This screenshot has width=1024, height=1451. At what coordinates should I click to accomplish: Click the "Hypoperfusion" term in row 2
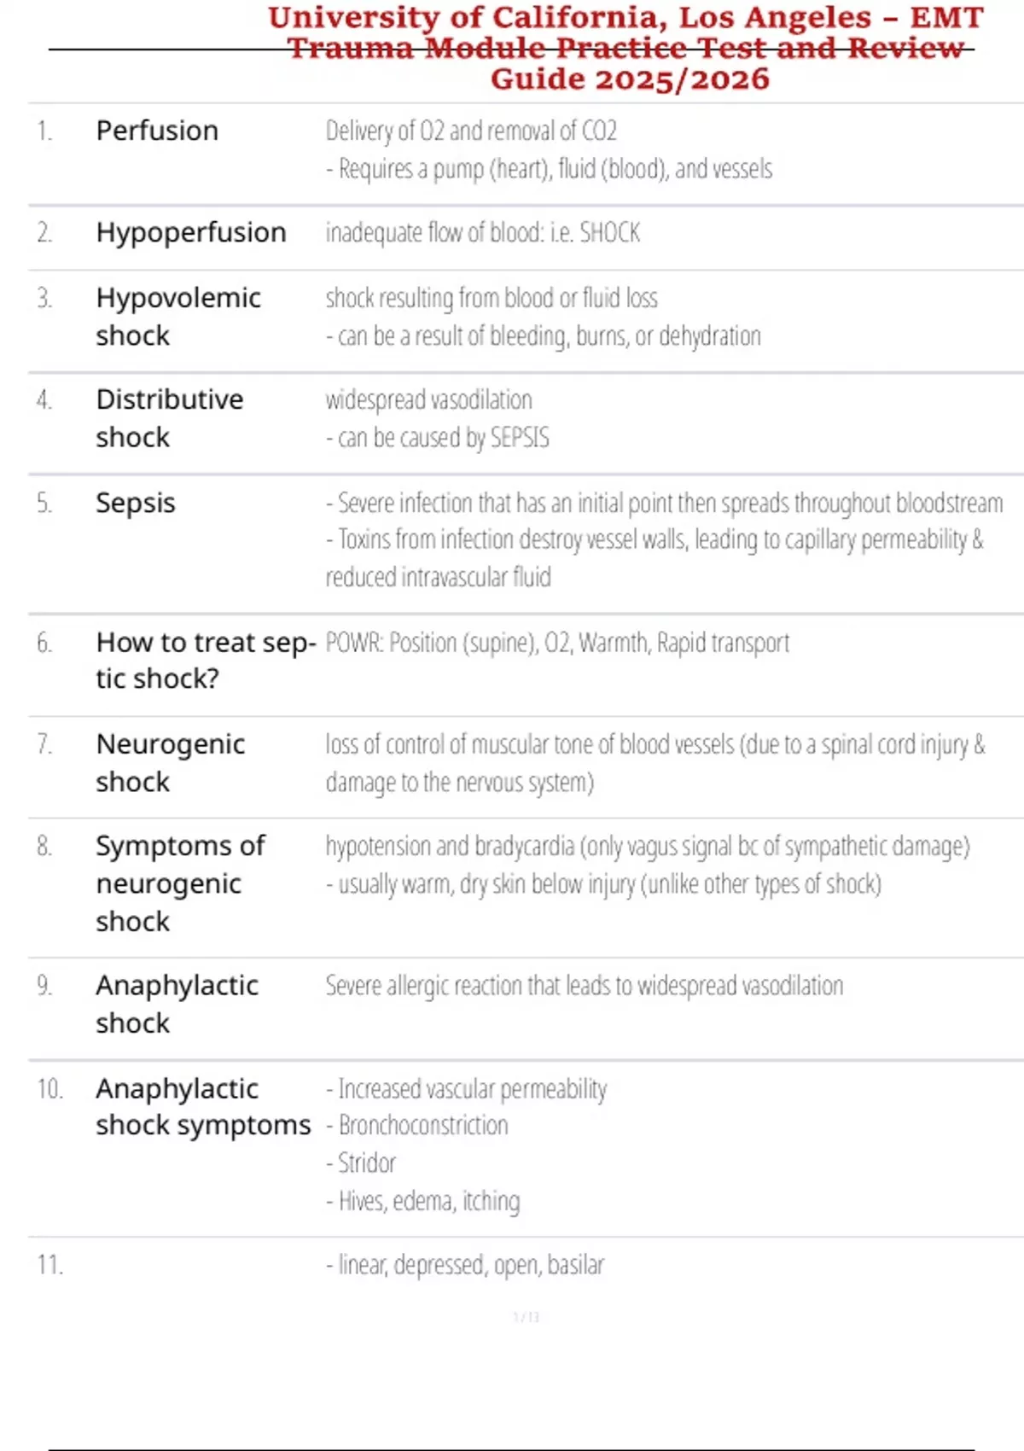pos(190,232)
